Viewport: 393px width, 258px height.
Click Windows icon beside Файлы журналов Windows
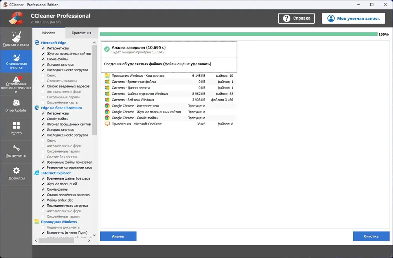click(x=107, y=94)
